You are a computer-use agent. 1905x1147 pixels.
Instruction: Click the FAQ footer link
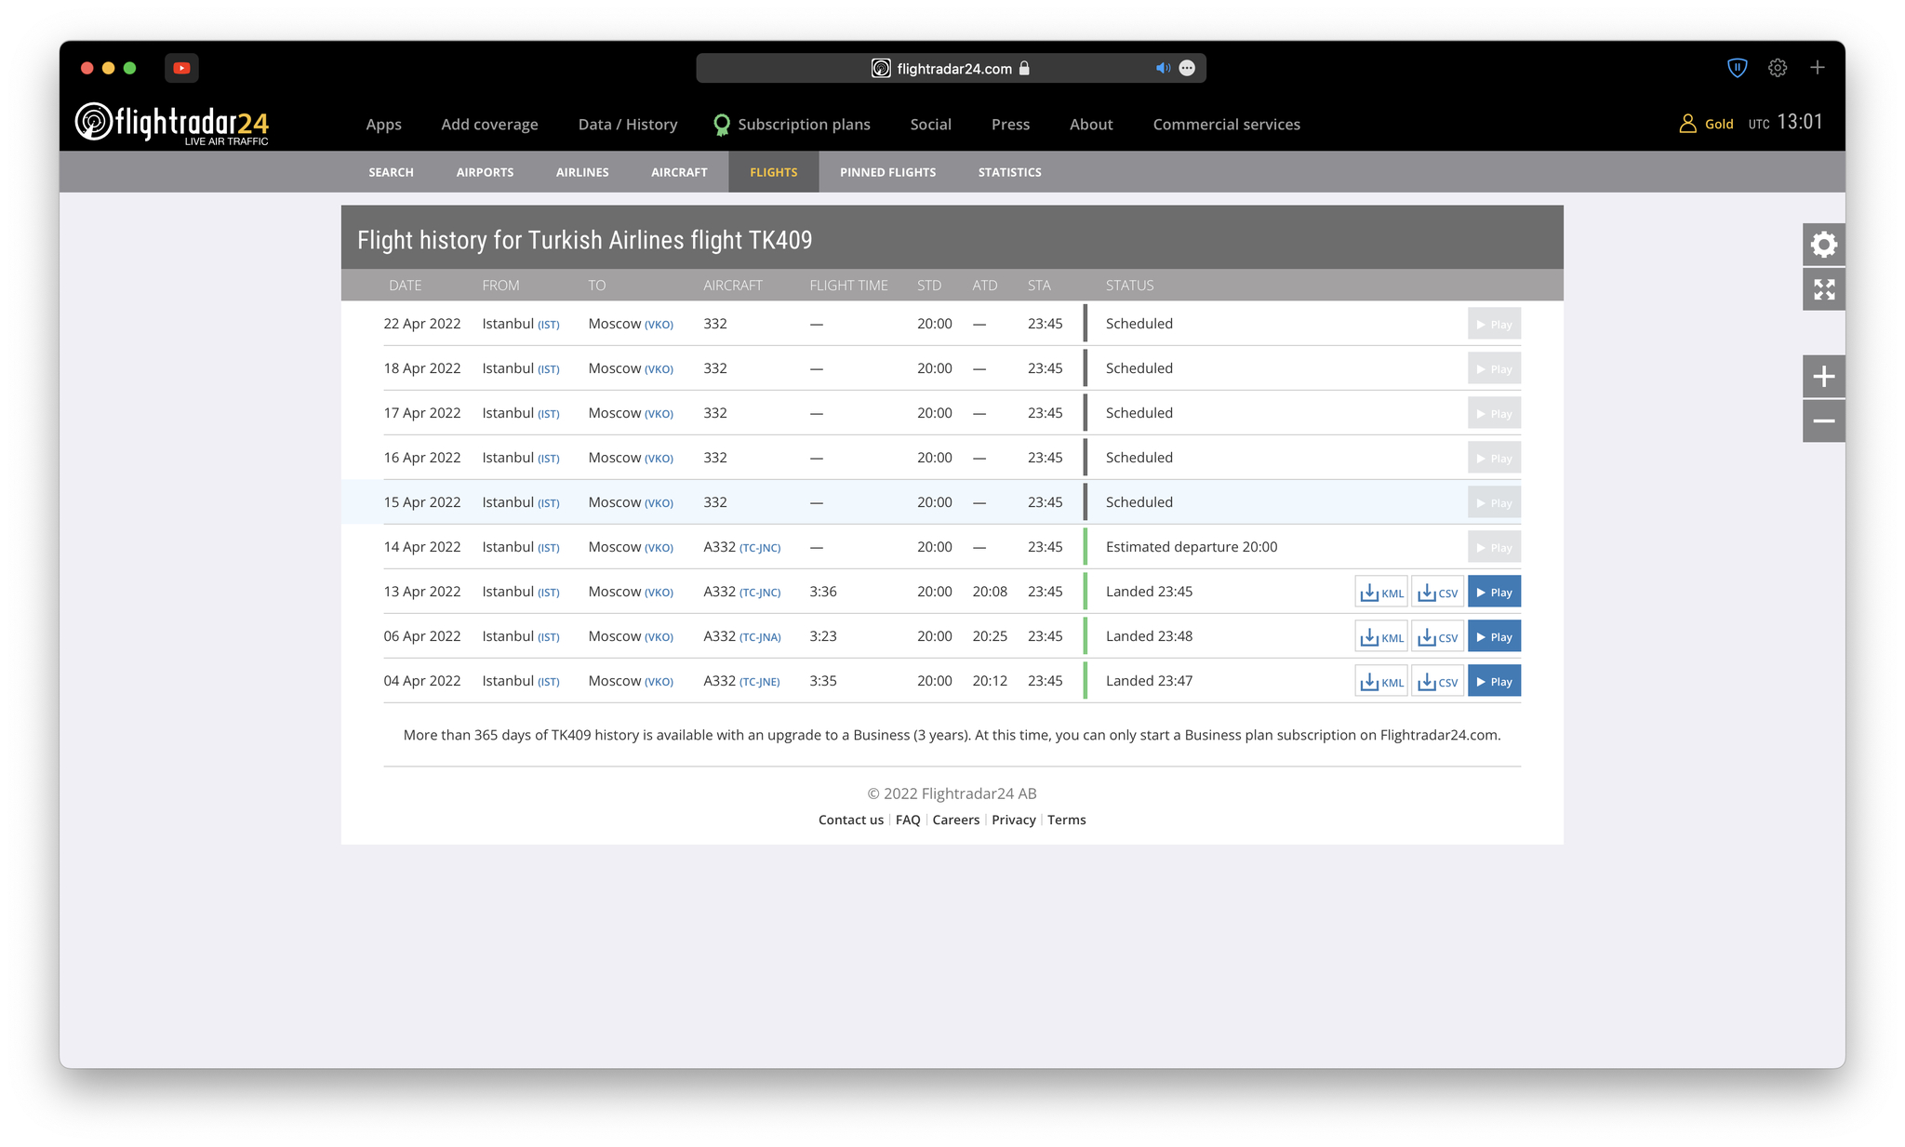(907, 820)
